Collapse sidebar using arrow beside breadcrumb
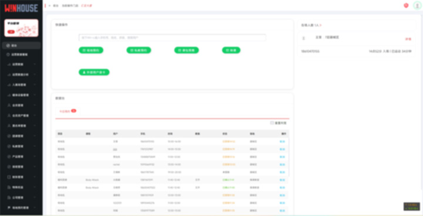Image resolution: width=423 pixels, height=216 pixels. (x=49, y=6)
